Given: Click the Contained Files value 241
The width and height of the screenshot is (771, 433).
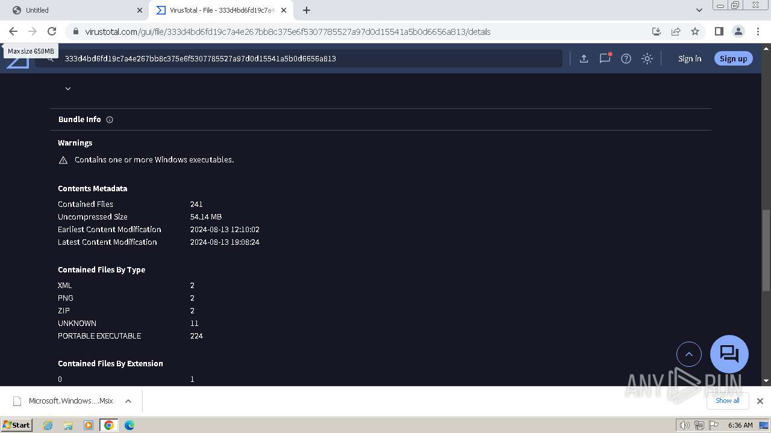Looking at the screenshot, I should click(x=196, y=204).
